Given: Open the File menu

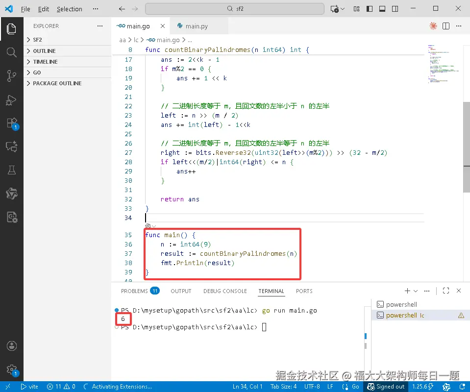Looking at the screenshot, I should tap(25, 9).
